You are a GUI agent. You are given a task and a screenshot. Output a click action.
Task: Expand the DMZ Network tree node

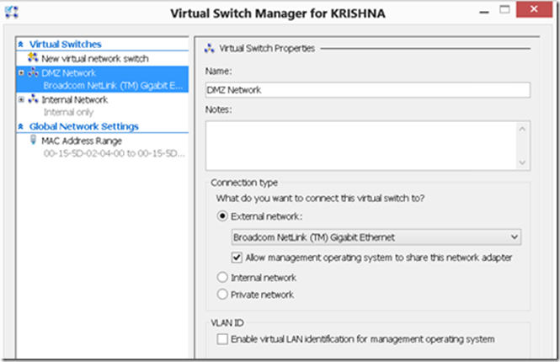[21, 73]
